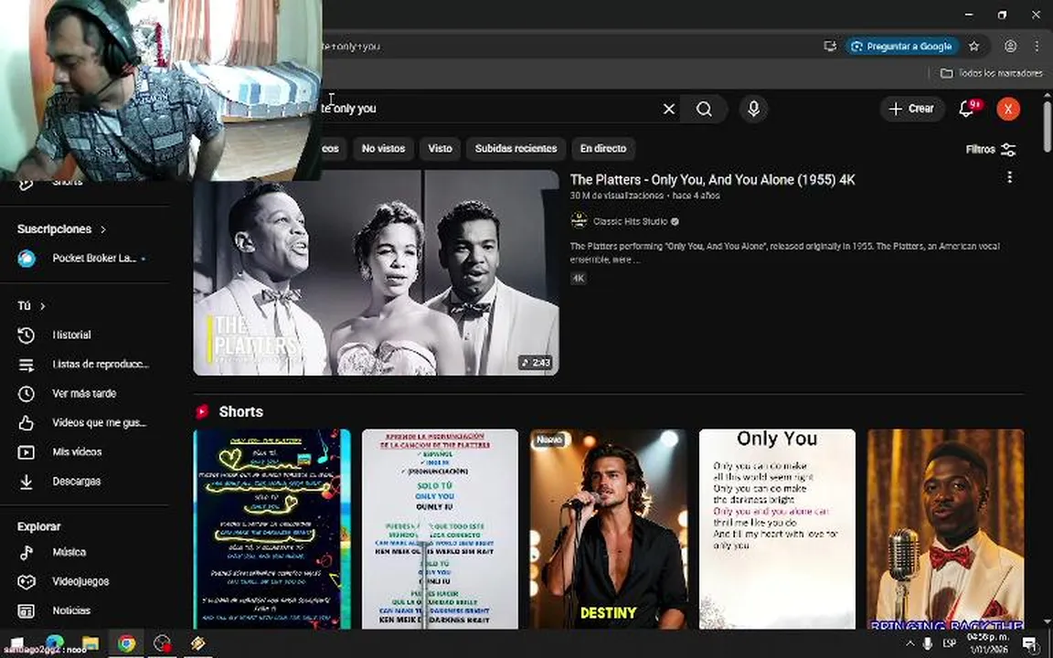The height and width of the screenshot is (658, 1053).
Task: Click the Ver más tarde clock icon
Action: tap(27, 394)
